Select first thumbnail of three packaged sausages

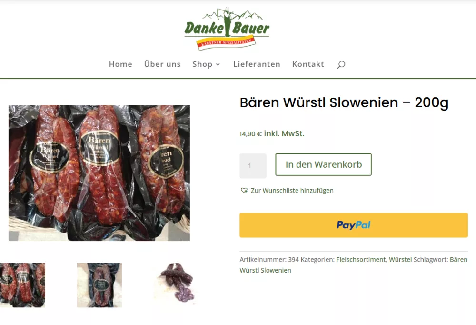pos(23,285)
